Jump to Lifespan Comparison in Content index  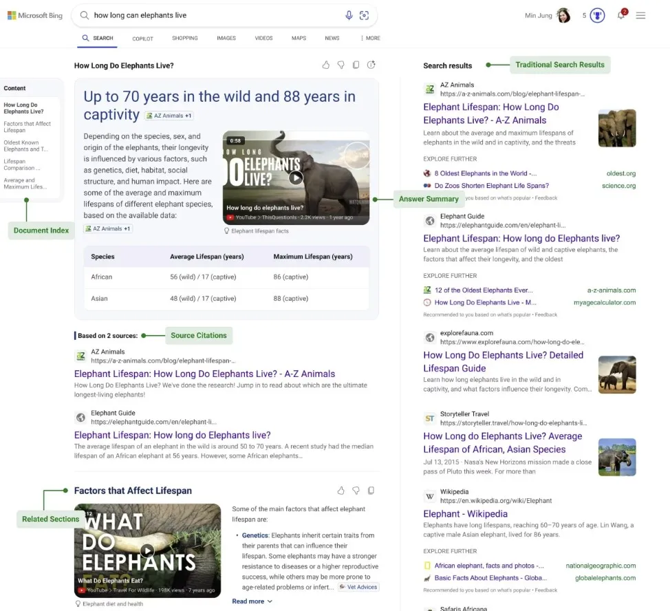[22, 164]
